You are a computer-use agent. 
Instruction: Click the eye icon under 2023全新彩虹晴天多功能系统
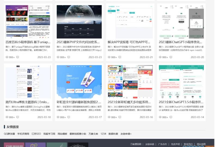(109, 117)
